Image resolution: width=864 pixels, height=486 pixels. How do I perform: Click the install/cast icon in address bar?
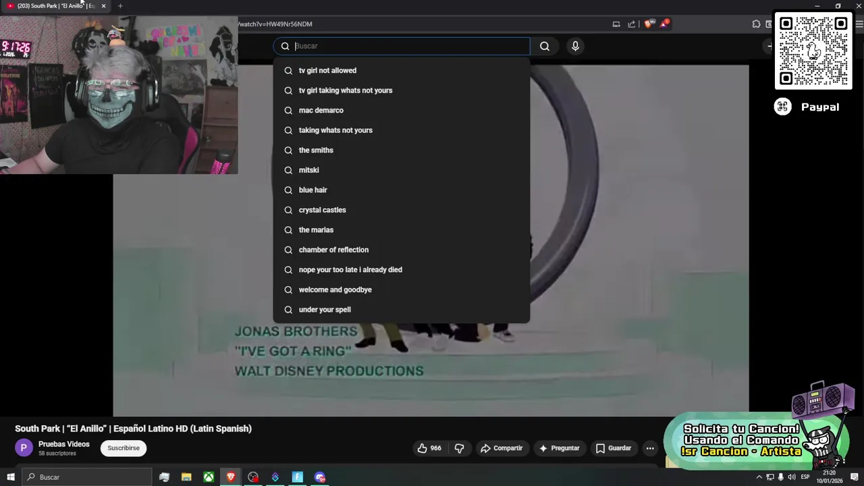pyautogui.click(x=616, y=24)
